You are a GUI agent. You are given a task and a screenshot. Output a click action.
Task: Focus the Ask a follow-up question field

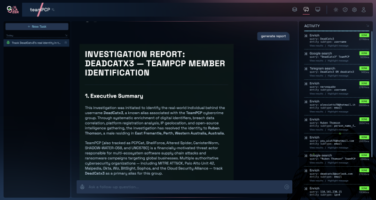click(x=184, y=187)
